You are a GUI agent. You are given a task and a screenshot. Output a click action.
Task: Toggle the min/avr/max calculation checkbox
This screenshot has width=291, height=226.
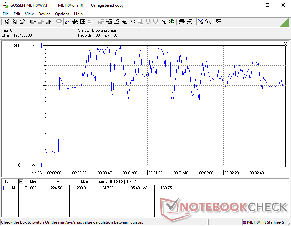click(21, 182)
